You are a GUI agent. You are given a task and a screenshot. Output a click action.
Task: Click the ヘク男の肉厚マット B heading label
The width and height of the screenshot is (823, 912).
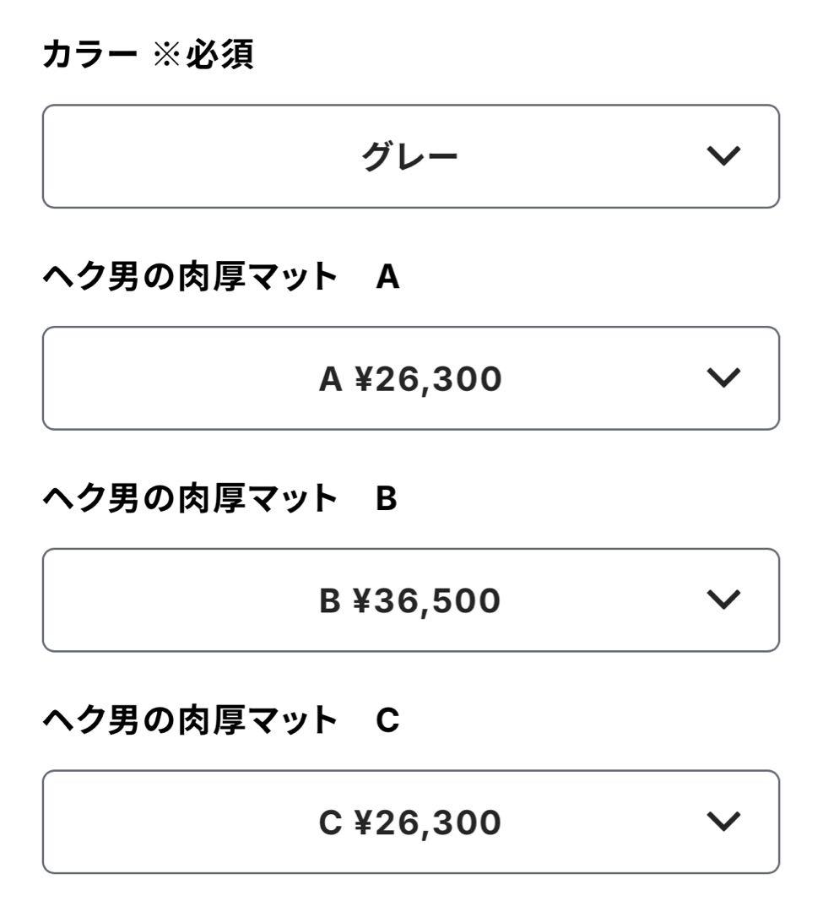tap(190, 500)
